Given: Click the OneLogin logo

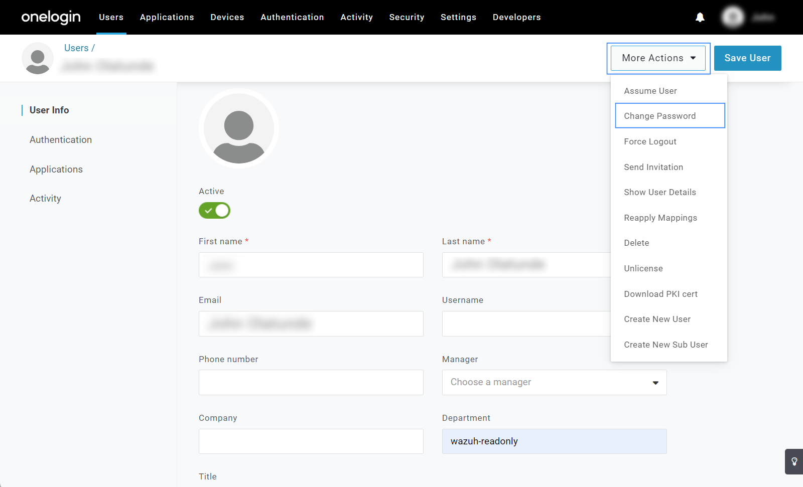Looking at the screenshot, I should (51, 17).
